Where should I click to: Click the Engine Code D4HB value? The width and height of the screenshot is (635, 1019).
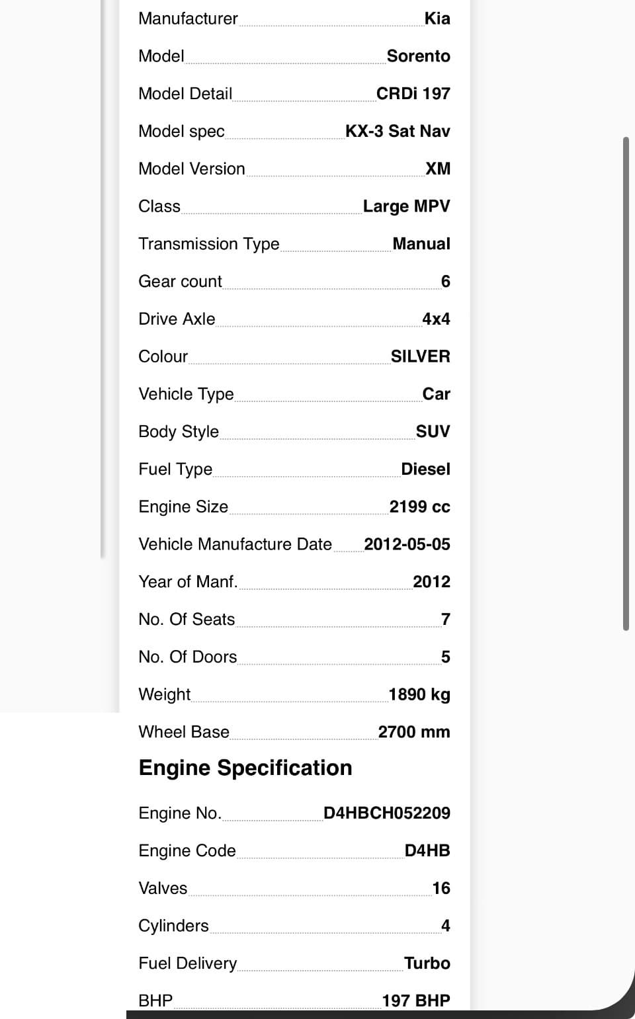[427, 851]
